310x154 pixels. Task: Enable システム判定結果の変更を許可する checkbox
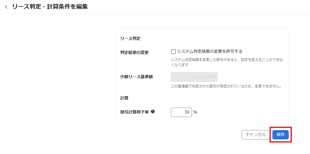coord(174,52)
